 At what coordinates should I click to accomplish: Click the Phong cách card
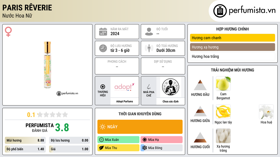click(117, 66)
